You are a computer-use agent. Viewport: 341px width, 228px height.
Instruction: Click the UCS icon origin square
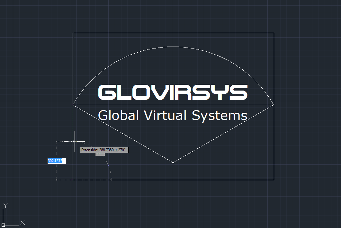point(3,224)
